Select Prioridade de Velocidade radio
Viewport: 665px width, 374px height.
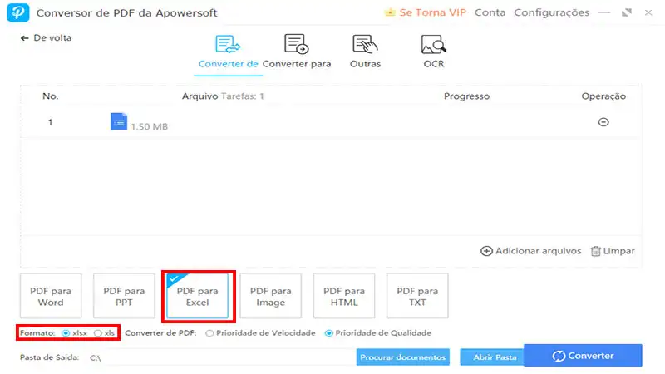click(209, 333)
